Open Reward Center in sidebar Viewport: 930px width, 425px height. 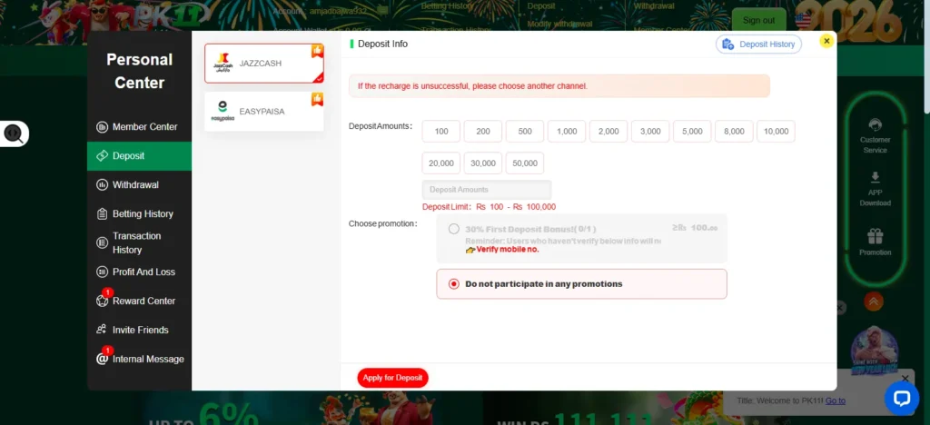[139, 301]
